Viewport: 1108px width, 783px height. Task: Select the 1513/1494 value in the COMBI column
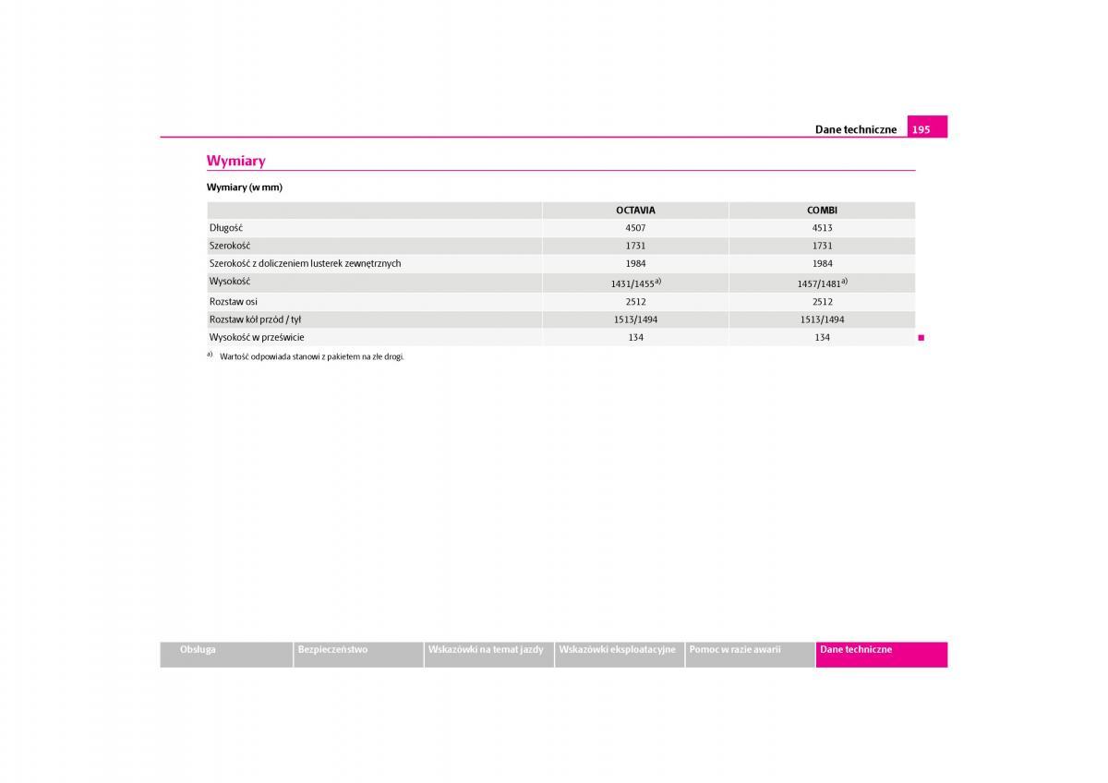tap(822, 319)
